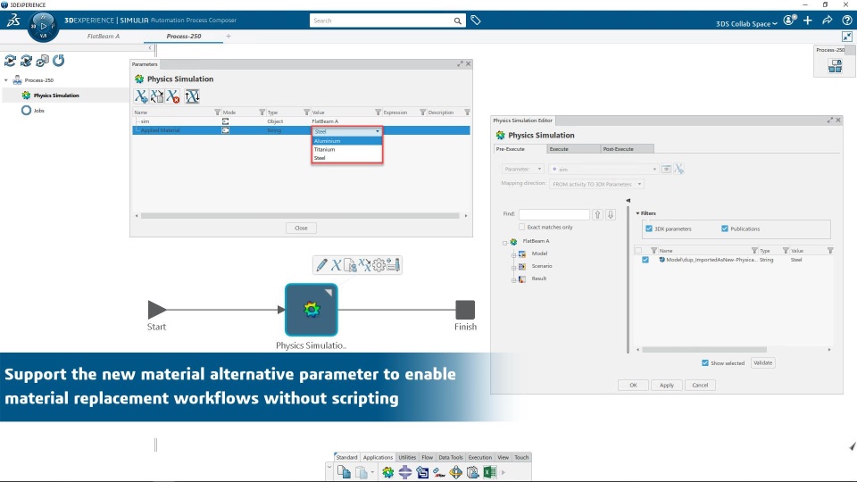Add a new tab with the plus button
Screen dimensions: 857x482
(x=229, y=36)
